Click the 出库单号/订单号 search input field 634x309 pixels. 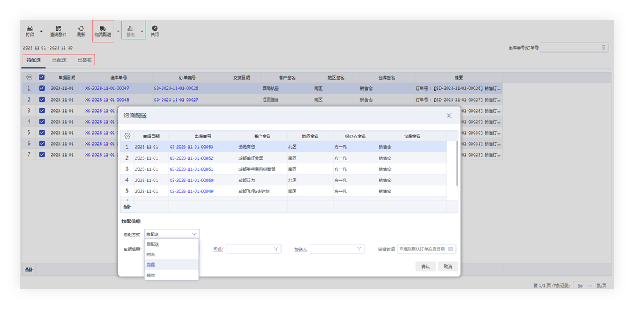pos(569,47)
